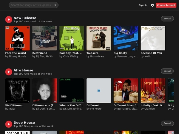Click the song title Different by Mo Kogun
Viewport: 179px width, 134px height.
(x=93, y=105)
